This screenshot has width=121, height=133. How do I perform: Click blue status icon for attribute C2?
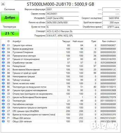pyautogui.click(x=3, y=101)
